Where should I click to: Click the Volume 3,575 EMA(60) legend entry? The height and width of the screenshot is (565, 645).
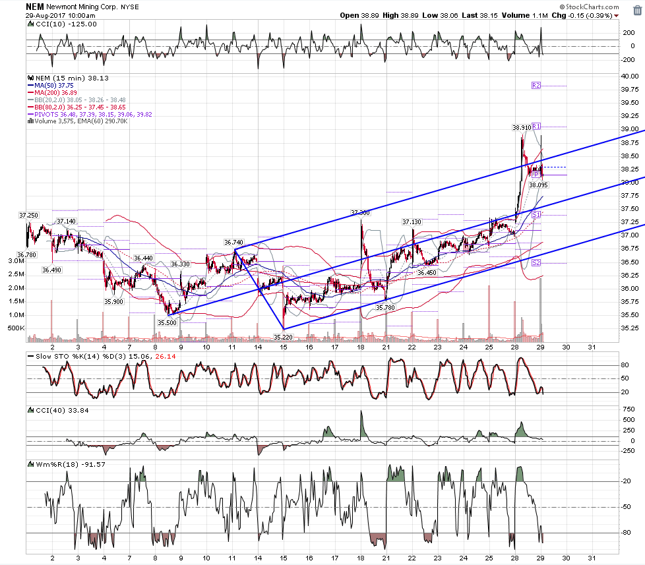tap(78, 121)
